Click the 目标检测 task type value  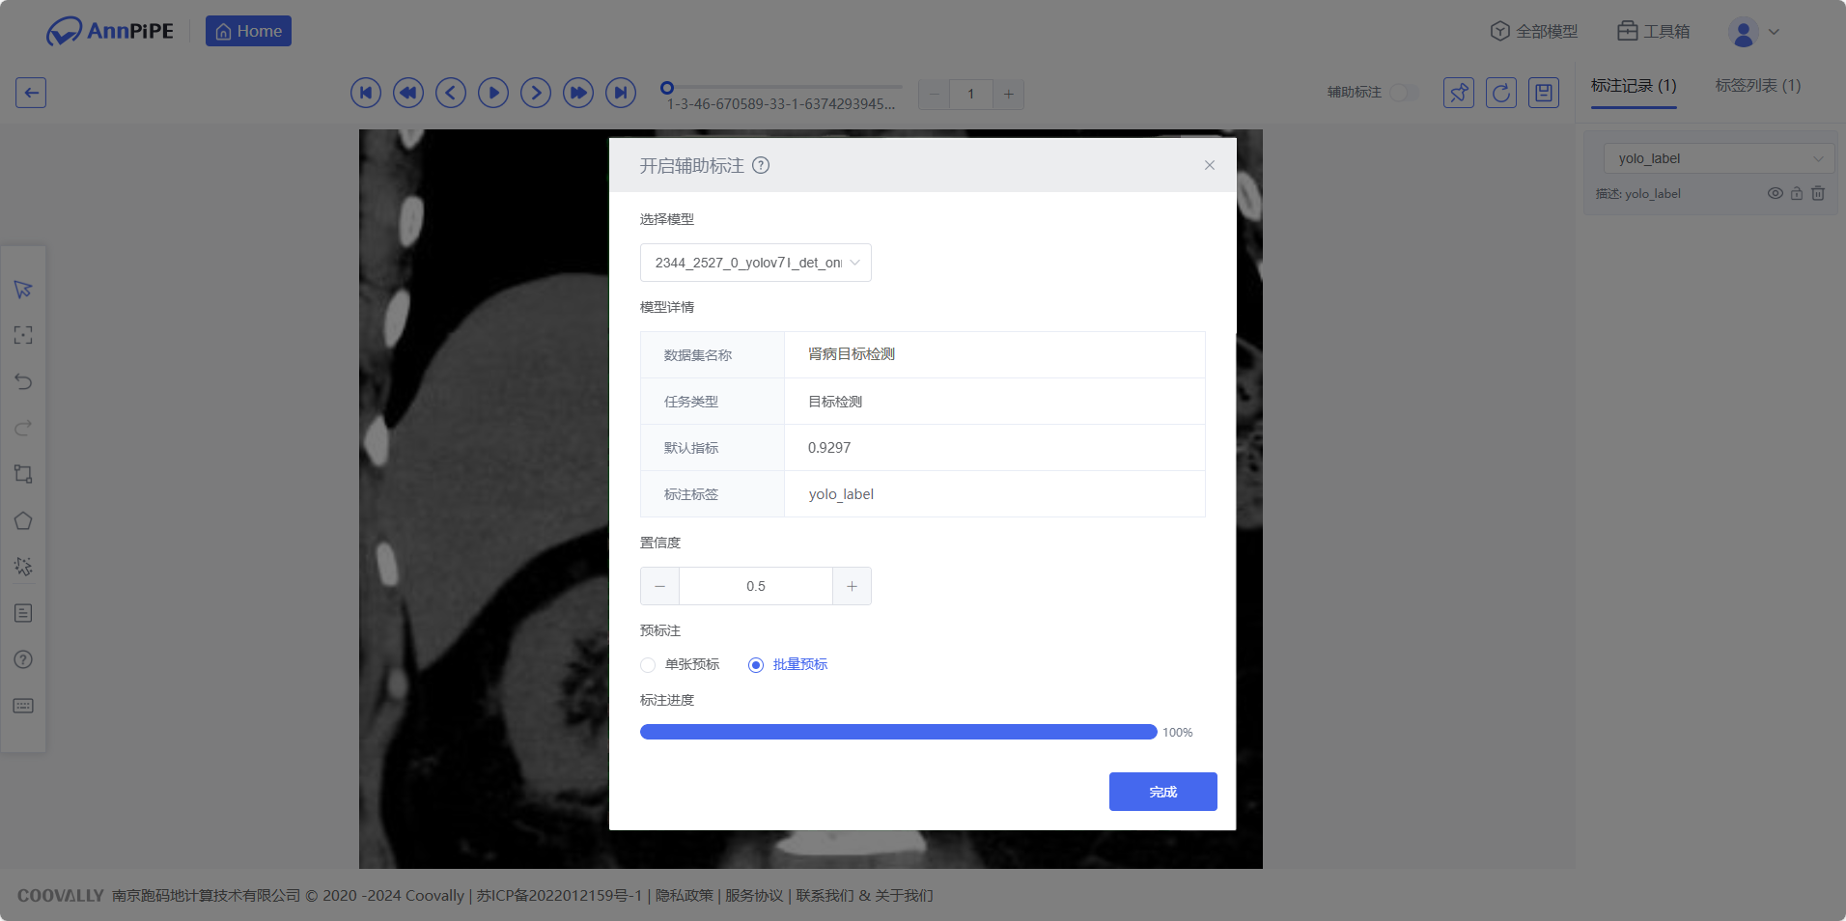point(835,401)
